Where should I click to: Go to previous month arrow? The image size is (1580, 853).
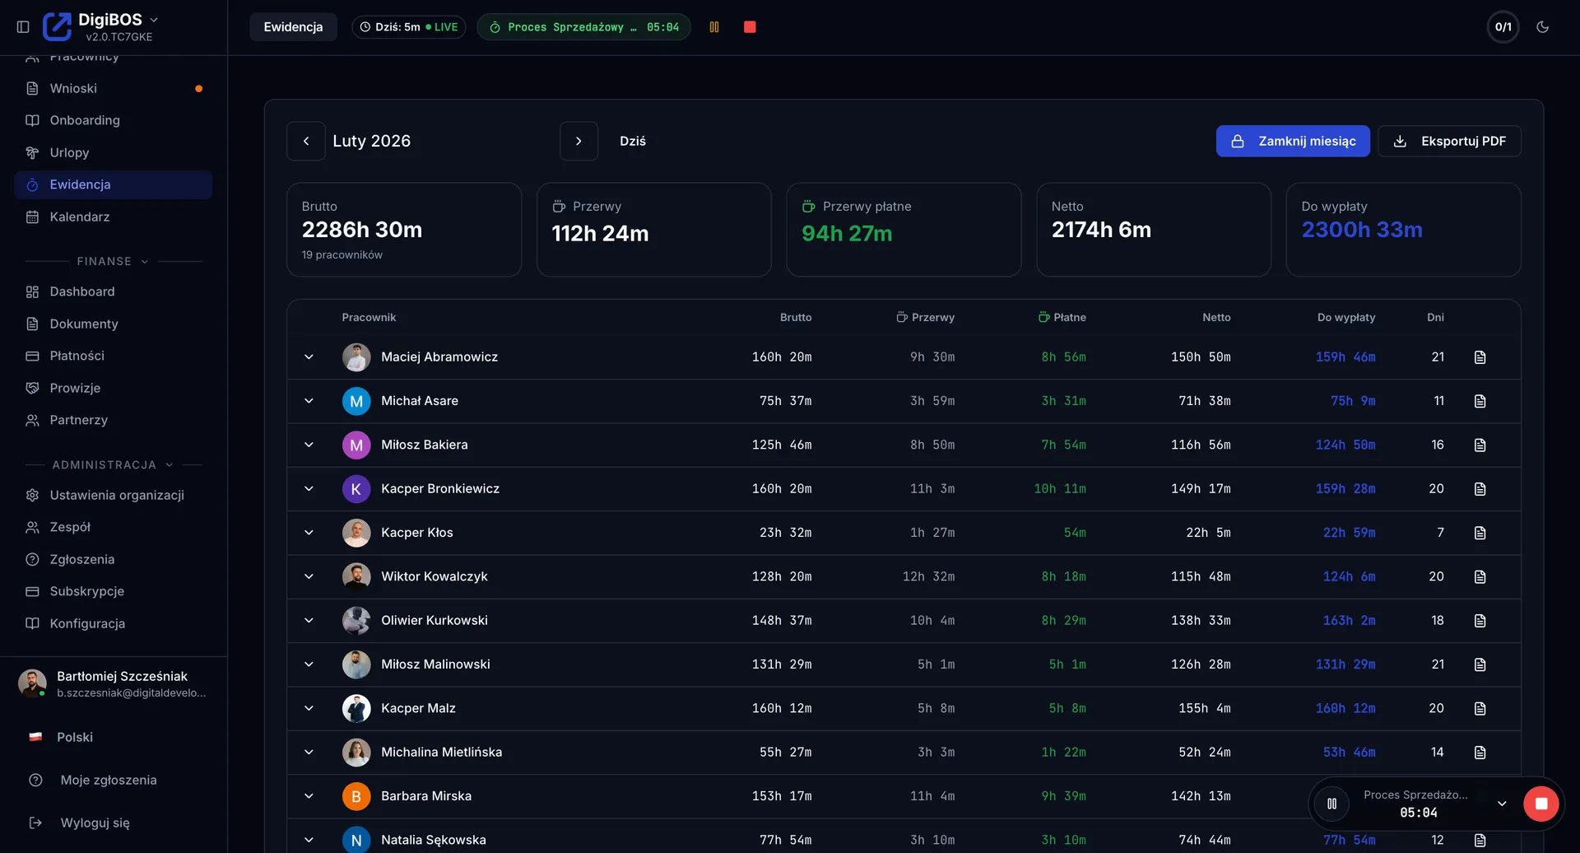(x=306, y=142)
